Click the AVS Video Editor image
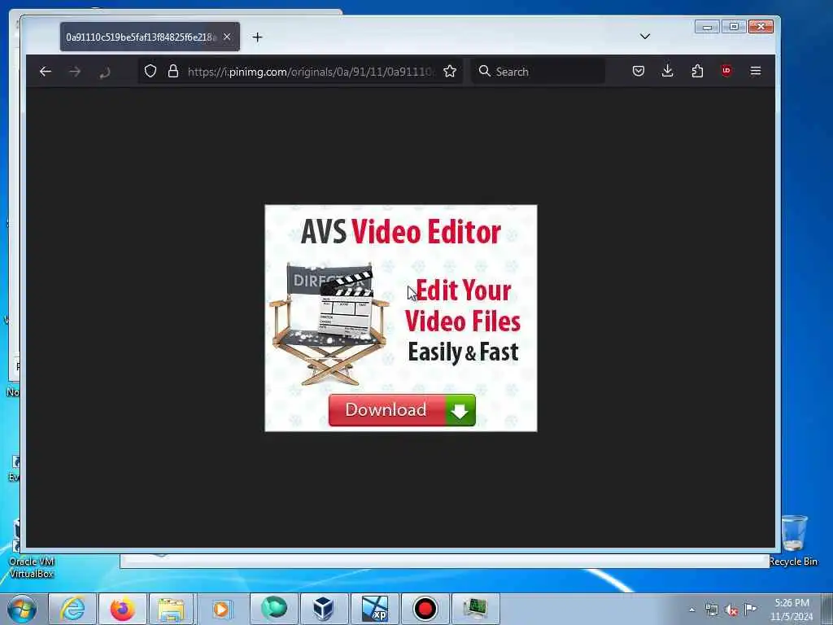833x625 pixels. click(401, 318)
